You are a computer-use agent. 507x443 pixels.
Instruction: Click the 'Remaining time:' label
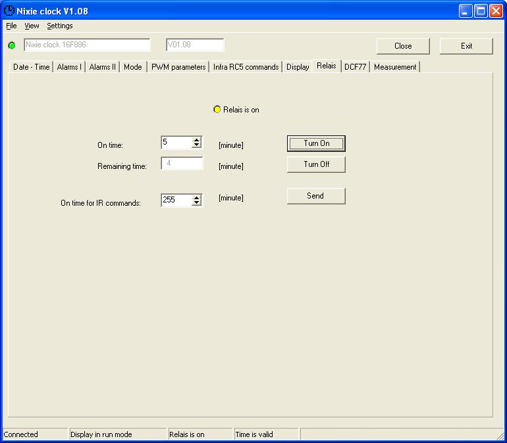click(122, 166)
